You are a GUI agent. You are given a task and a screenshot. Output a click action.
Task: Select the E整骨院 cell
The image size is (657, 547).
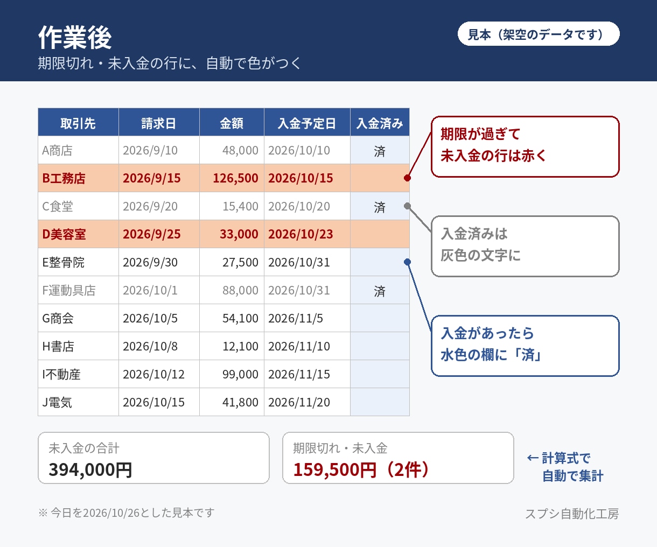tap(78, 262)
